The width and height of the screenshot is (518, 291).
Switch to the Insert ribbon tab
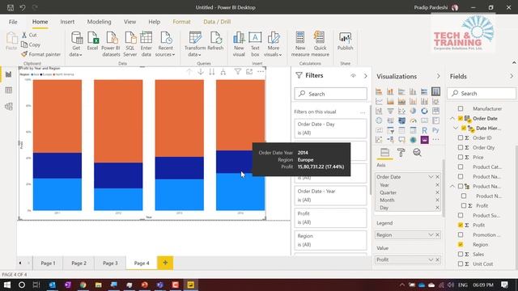[x=67, y=22]
